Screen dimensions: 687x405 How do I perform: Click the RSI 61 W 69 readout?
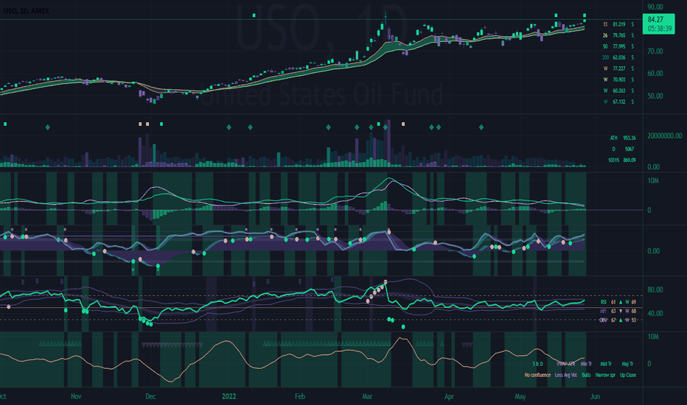(618, 302)
